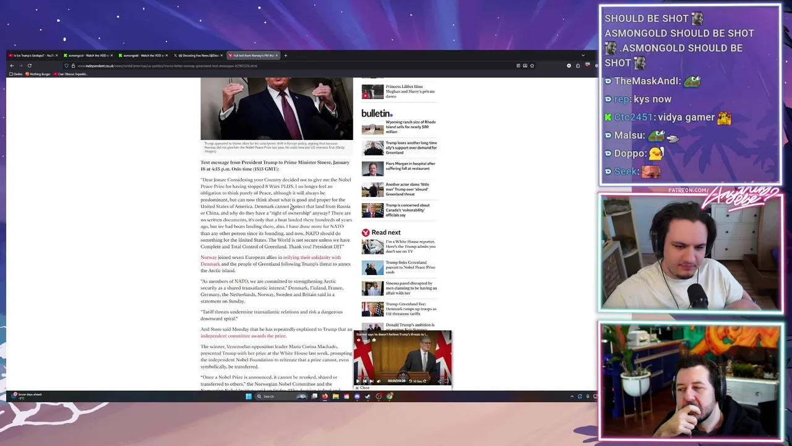Show hidden system tray icons
This screenshot has height=446, width=792.
tap(572, 396)
